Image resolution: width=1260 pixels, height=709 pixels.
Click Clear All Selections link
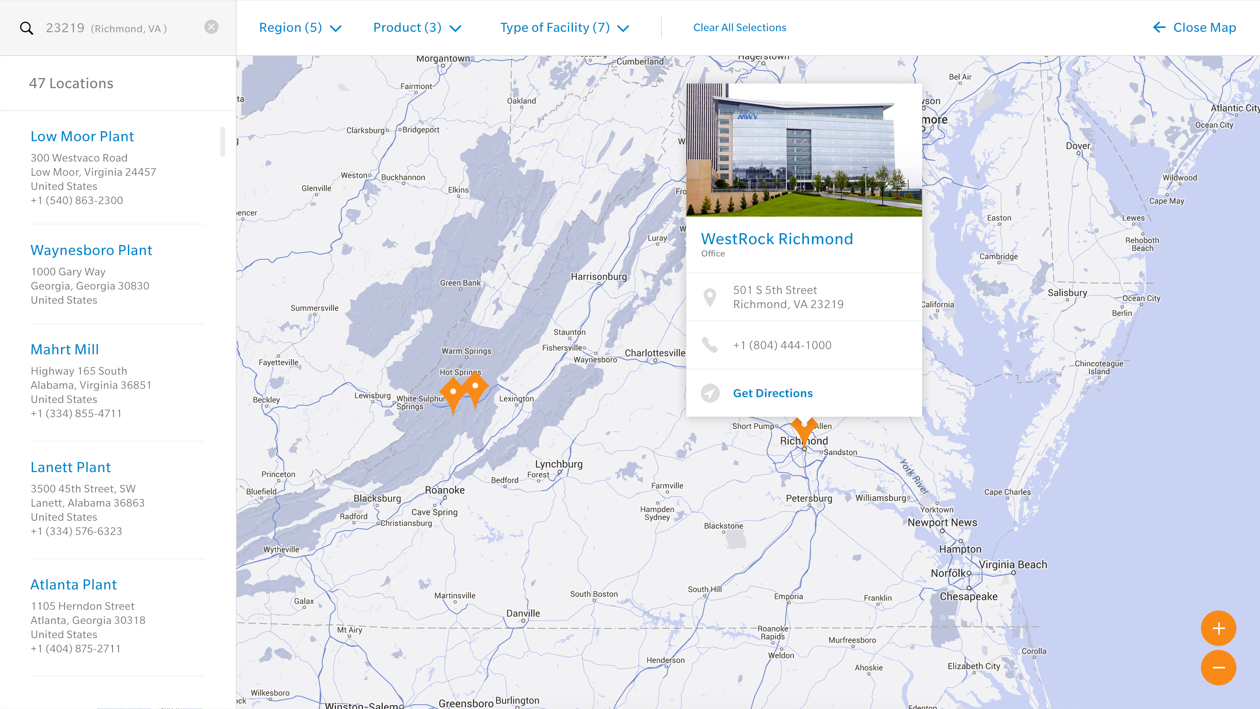[x=739, y=28]
